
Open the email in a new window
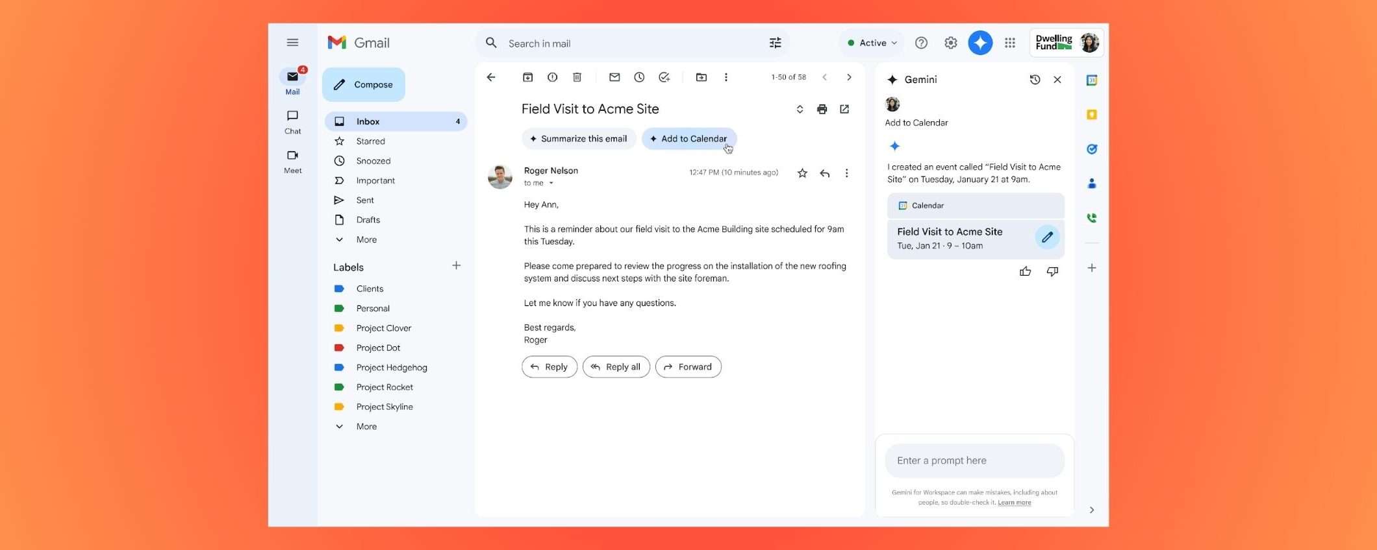pyautogui.click(x=844, y=109)
